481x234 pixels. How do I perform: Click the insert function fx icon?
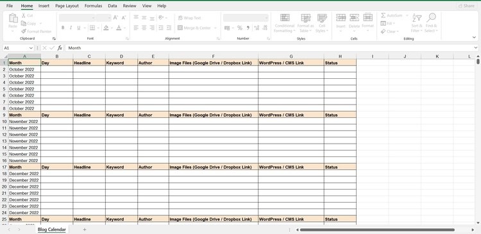[x=60, y=48]
